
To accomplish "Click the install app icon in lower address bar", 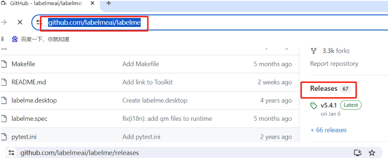I will (358, 152).
